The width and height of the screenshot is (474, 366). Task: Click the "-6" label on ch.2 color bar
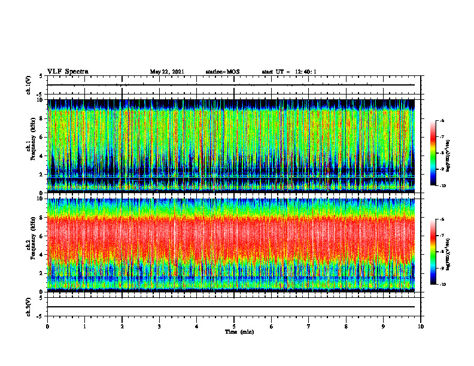(442, 219)
